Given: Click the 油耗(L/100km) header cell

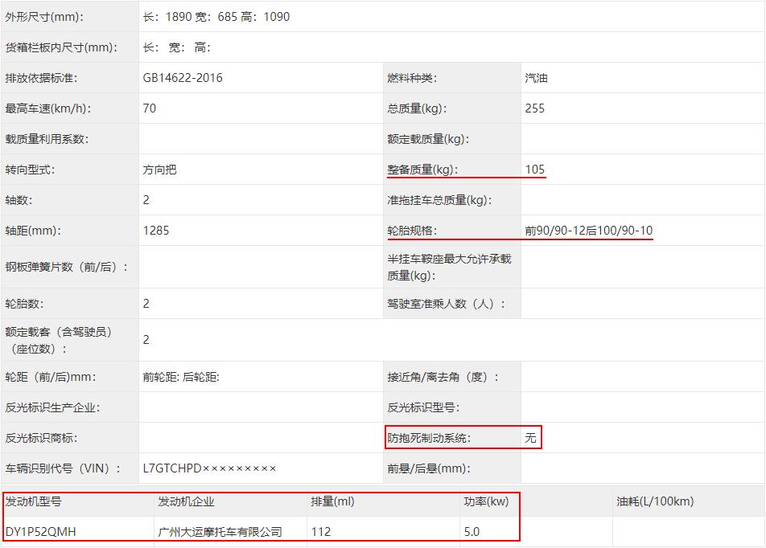Looking at the screenshot, I should [x=638, y=501].
